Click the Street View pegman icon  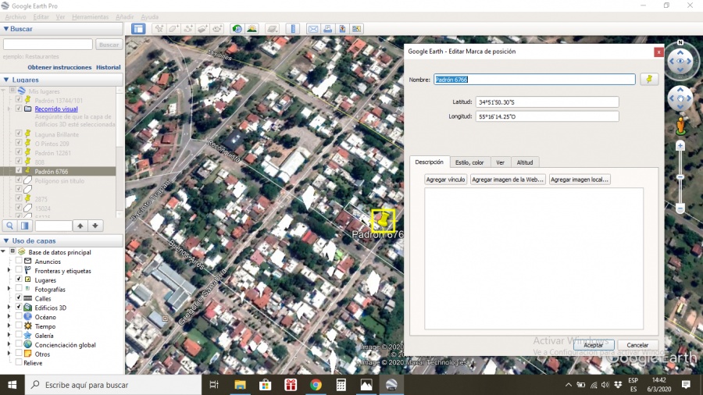(680, 126)
